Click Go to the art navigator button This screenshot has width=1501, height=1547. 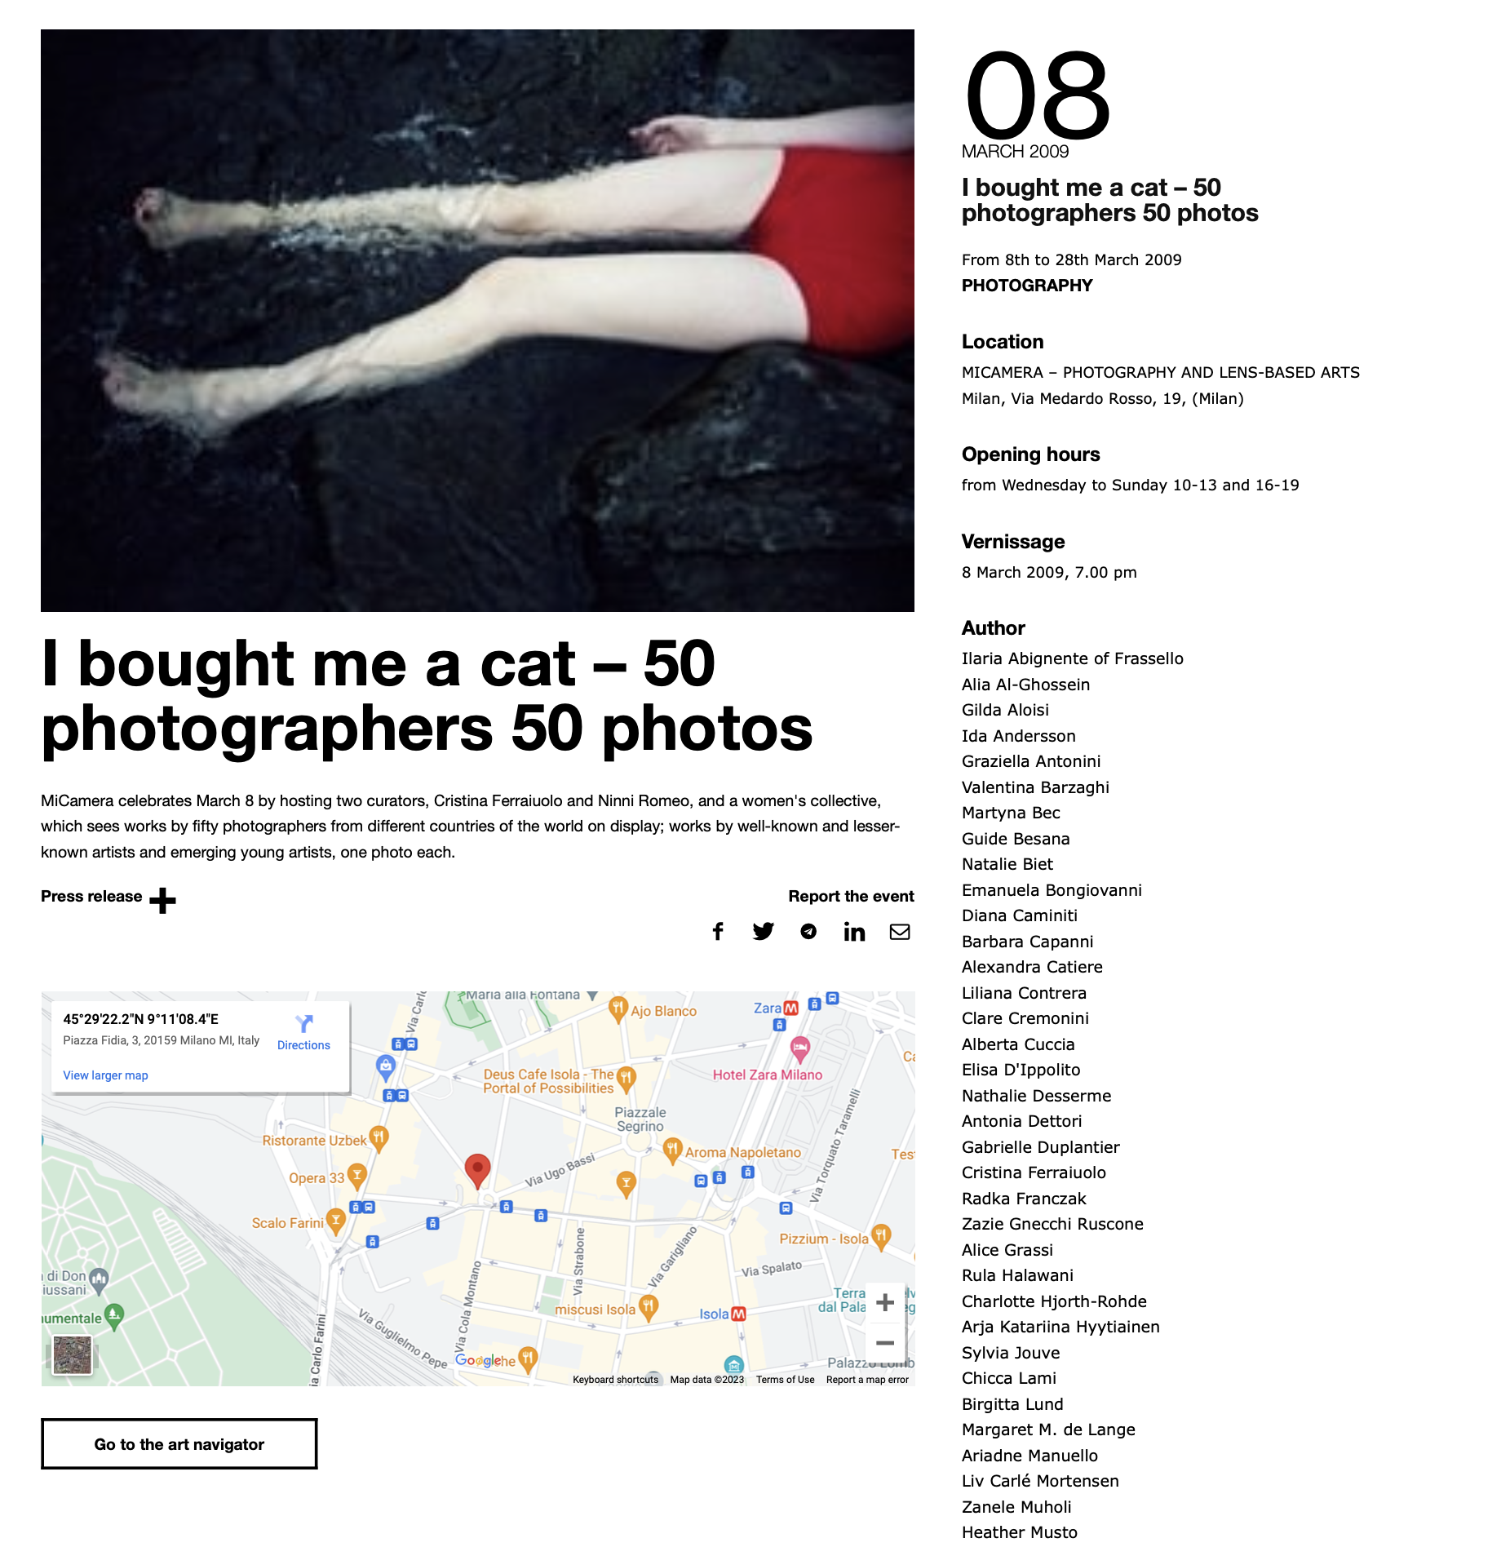tap(179, 1444)
